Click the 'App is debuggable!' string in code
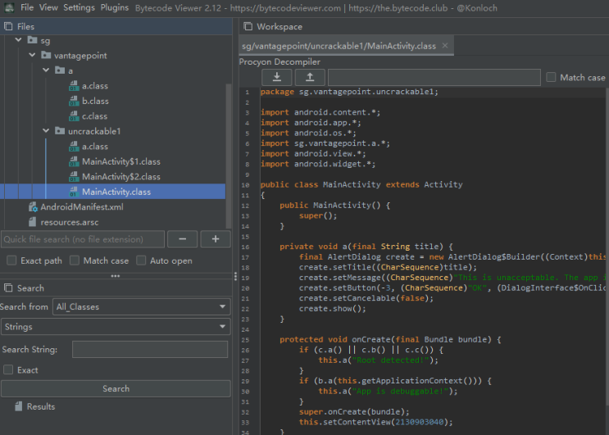Viewport: 609px width, 435px height. tap(400, 391)
